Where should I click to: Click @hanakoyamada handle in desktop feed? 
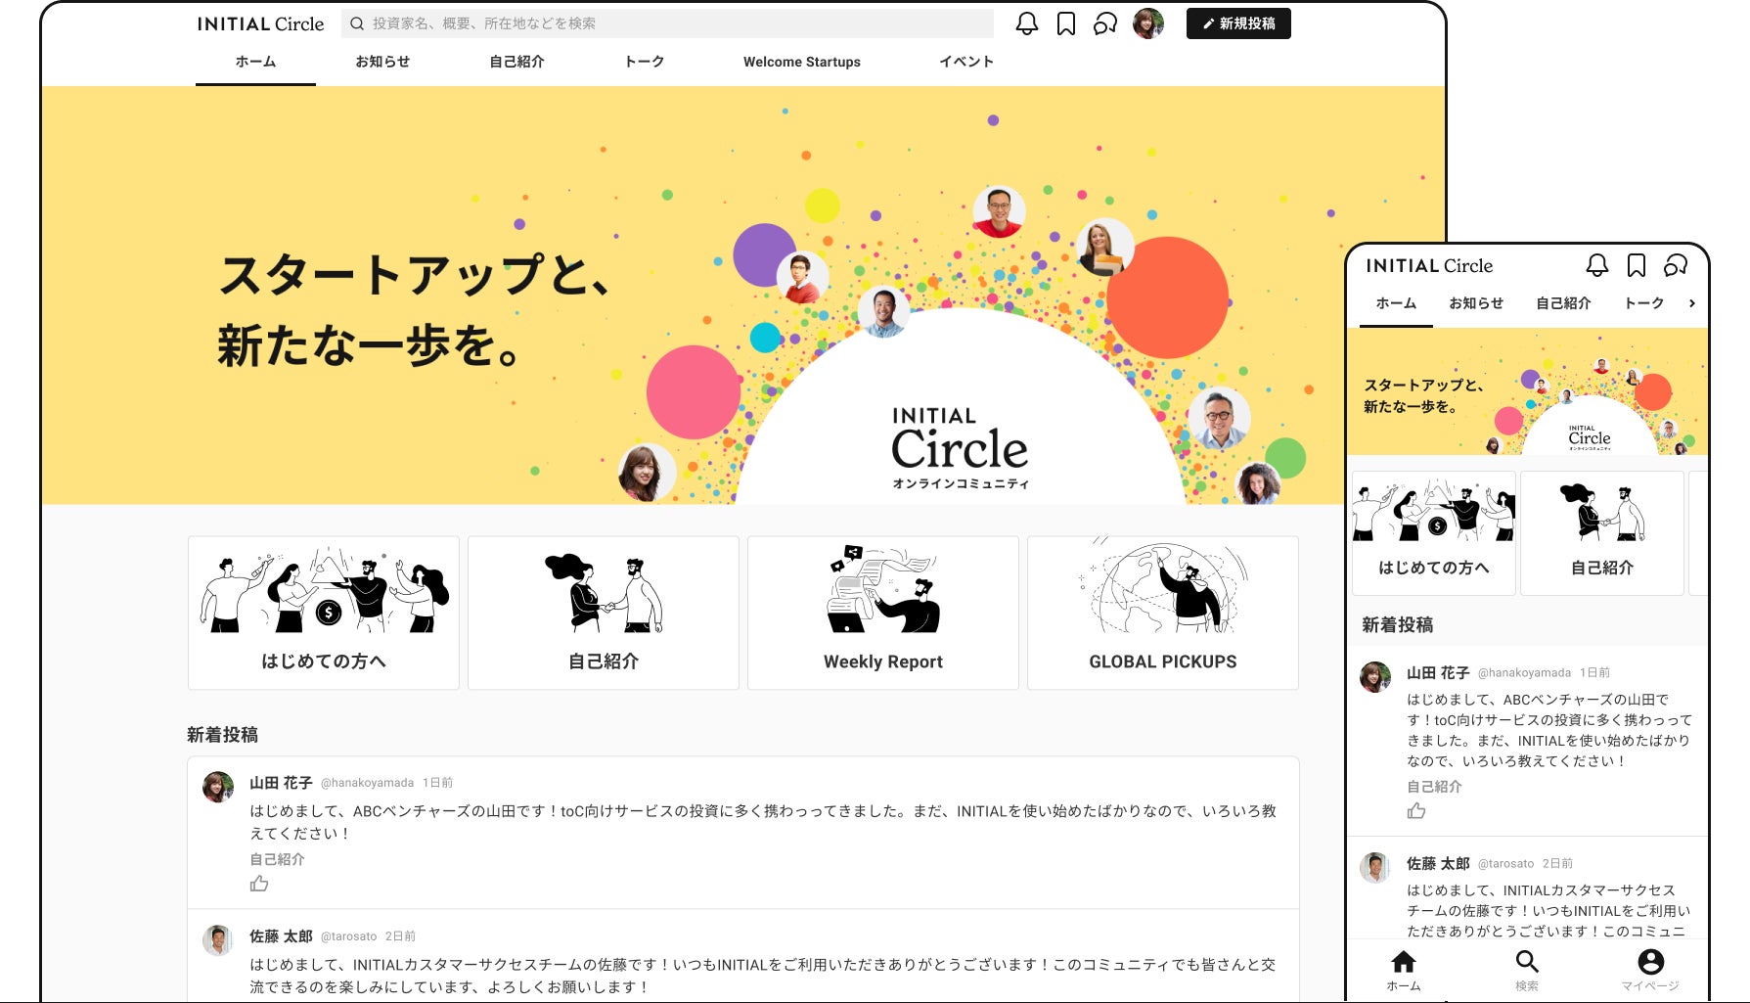368,783
